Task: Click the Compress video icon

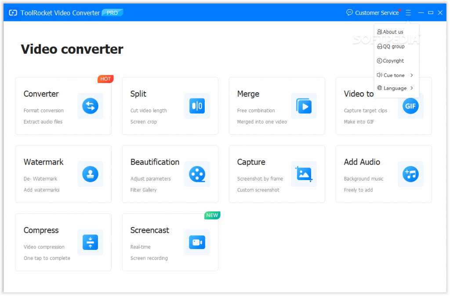Action: (x=90, y=242)
